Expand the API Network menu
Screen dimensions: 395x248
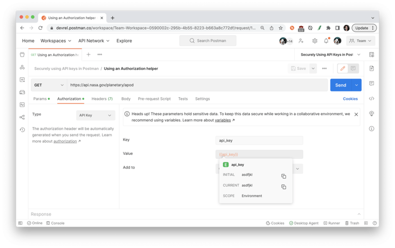tap(94, 41)
